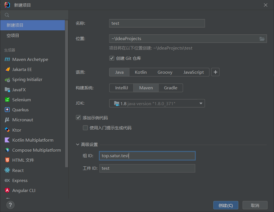Click the Jakarta EE feather icon
Viewport: 274px width, 212px height.
point(7,69)
